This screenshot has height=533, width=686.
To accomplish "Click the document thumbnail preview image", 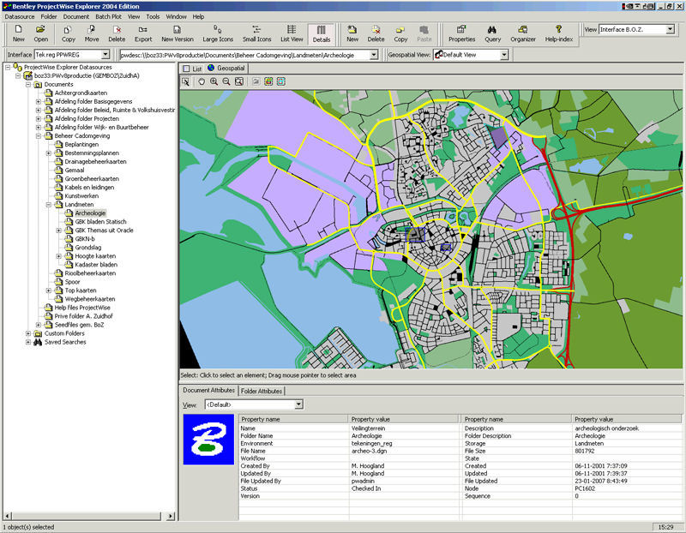I will (207, 440).
